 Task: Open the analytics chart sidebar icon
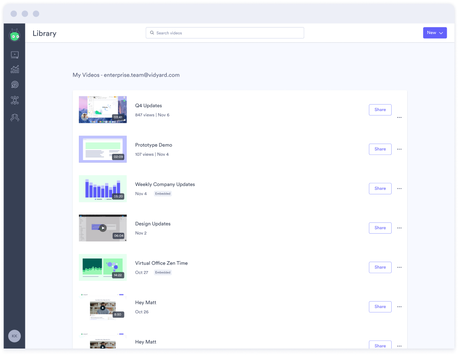[x=15, y=69]
